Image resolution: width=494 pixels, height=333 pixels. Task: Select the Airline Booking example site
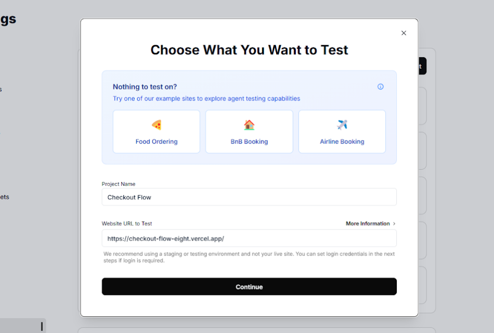click(342, 131)
